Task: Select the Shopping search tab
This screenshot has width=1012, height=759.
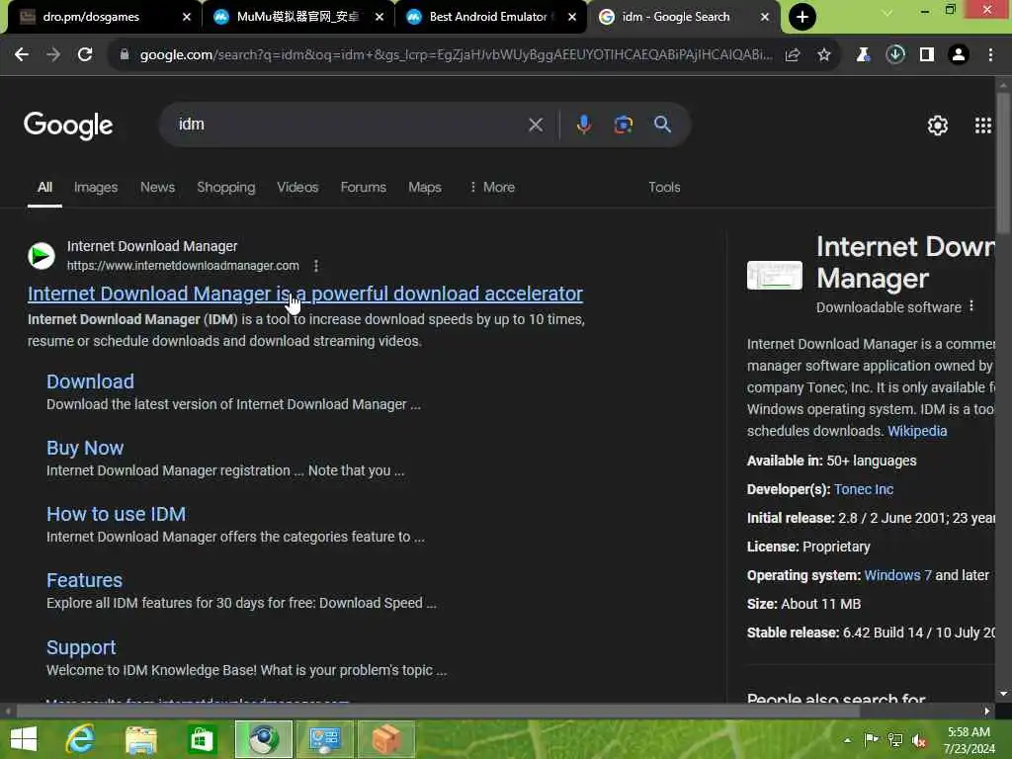Action: click(226, 187)
